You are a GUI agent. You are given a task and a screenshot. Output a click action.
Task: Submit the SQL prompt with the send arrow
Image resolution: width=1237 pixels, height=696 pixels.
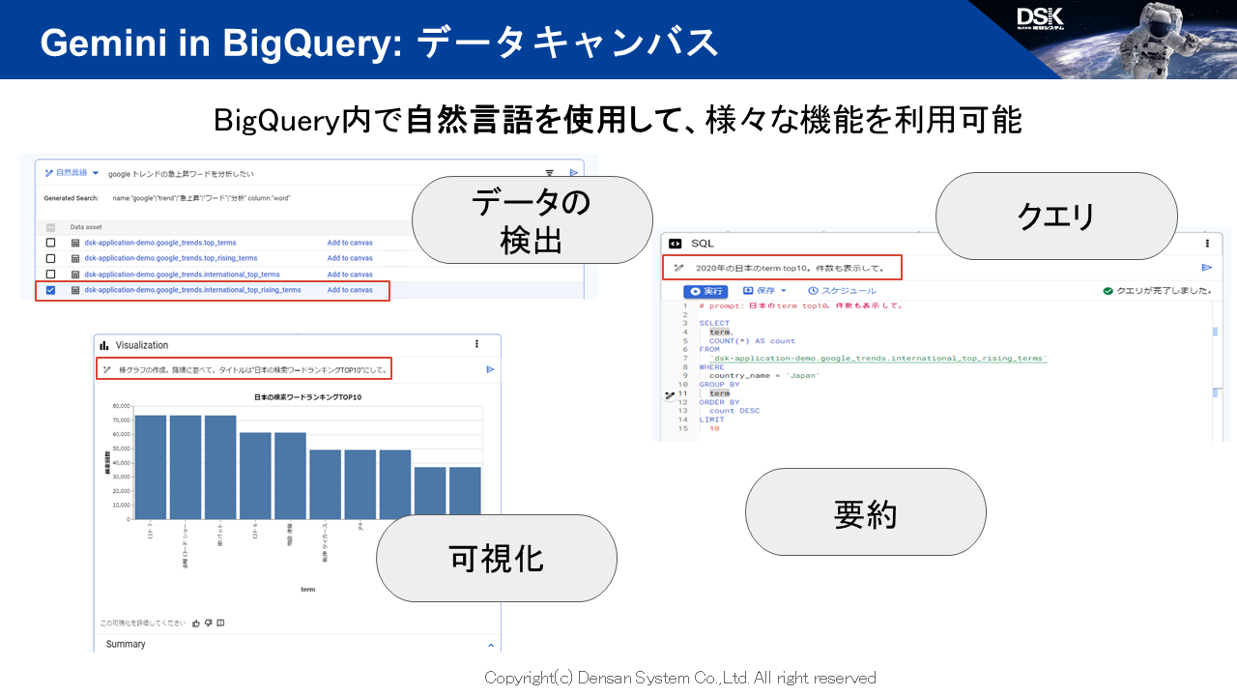1206,268
